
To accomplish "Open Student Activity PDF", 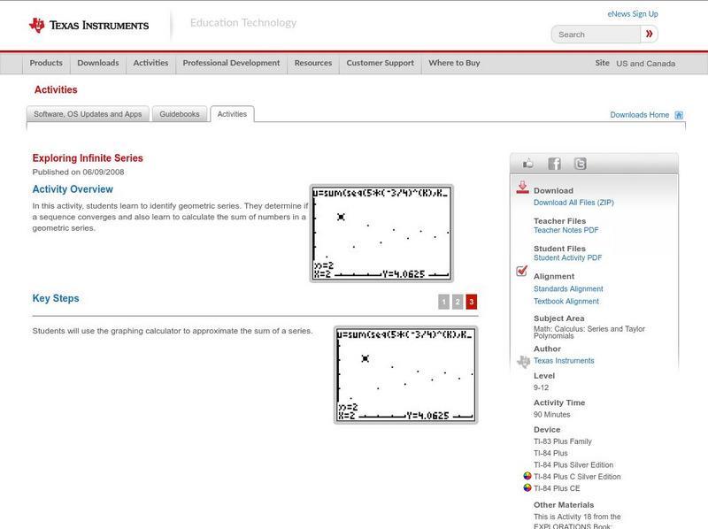I will pyautogui.click(x=567, y=257).
